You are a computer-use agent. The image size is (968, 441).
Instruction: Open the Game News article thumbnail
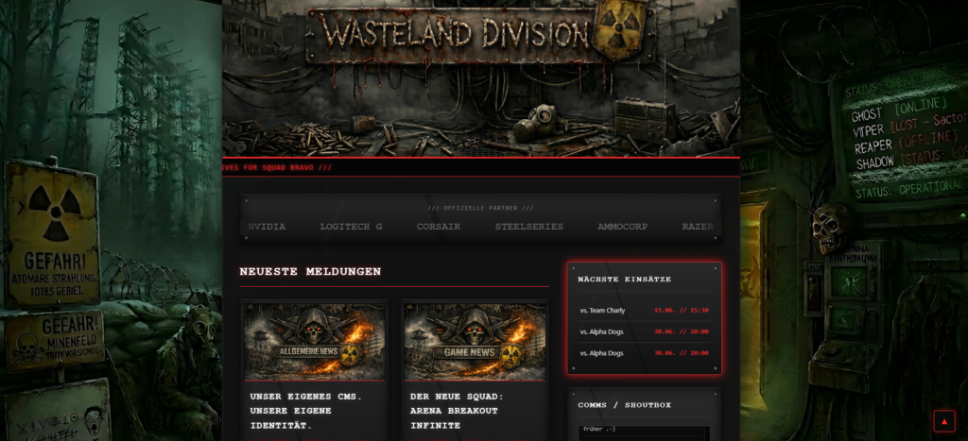pos(475,341)
